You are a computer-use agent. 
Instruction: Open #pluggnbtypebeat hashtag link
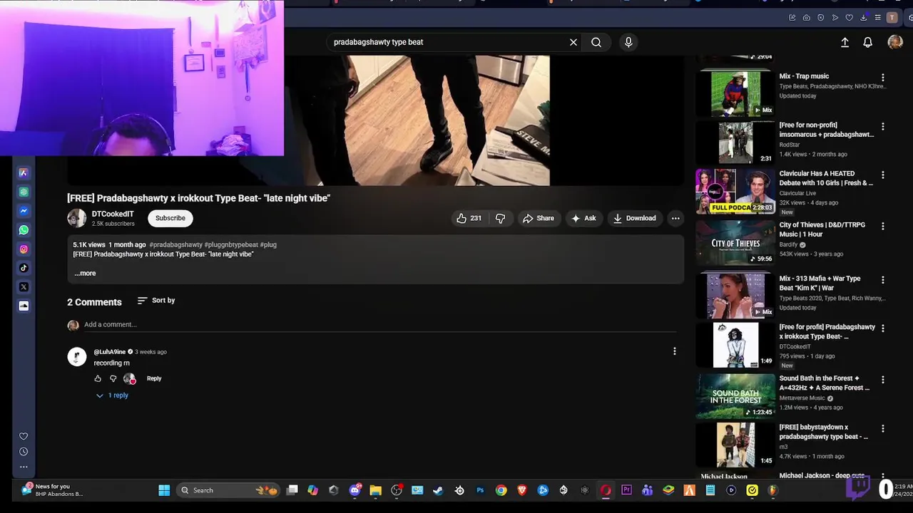point(231,244)
